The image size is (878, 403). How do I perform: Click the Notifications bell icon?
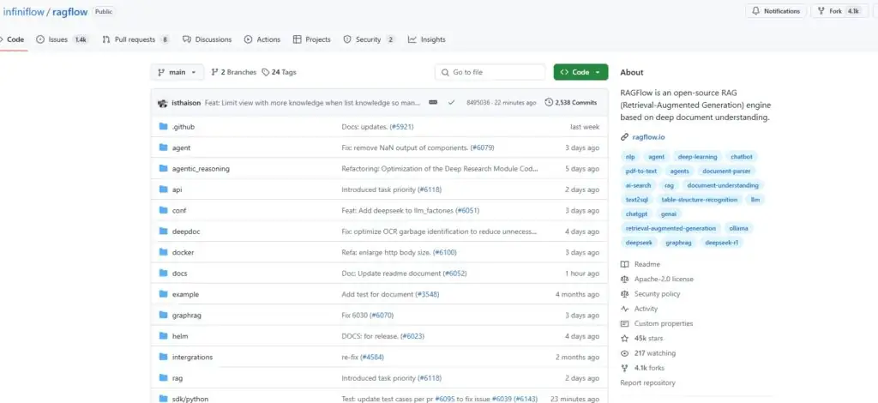tap(755, 11)
